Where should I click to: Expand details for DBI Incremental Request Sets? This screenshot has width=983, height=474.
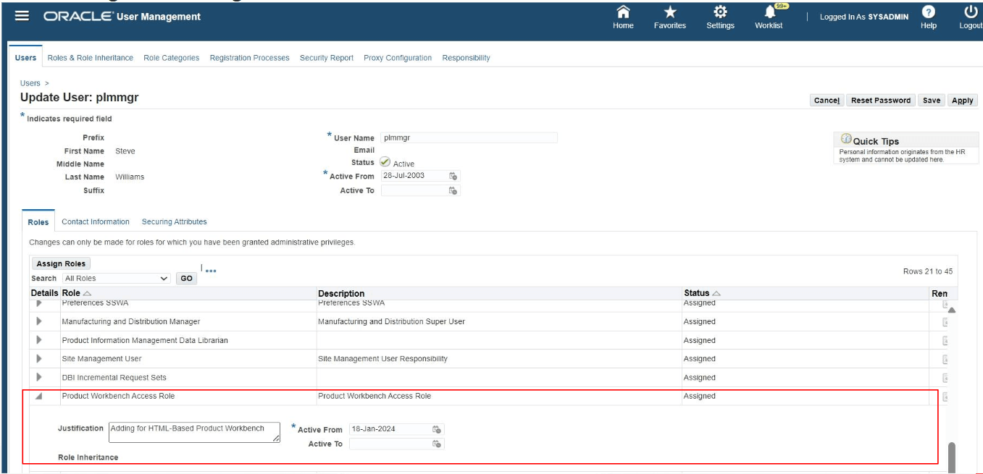point(39,378)
